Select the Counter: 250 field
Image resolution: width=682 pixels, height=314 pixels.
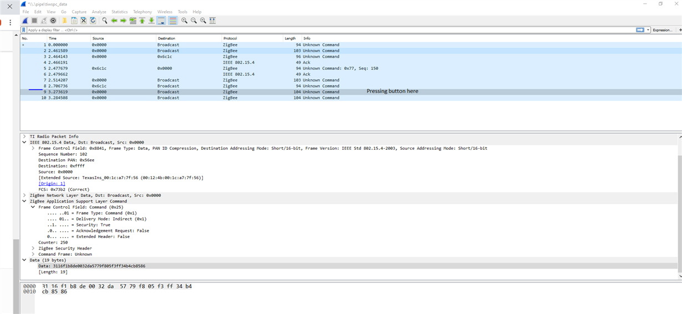(53, 242)
